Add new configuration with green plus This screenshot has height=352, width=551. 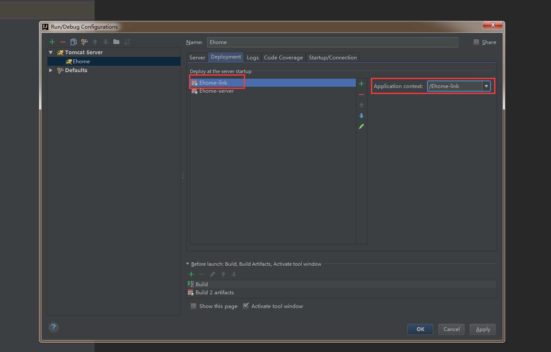[x=52, y=42]
